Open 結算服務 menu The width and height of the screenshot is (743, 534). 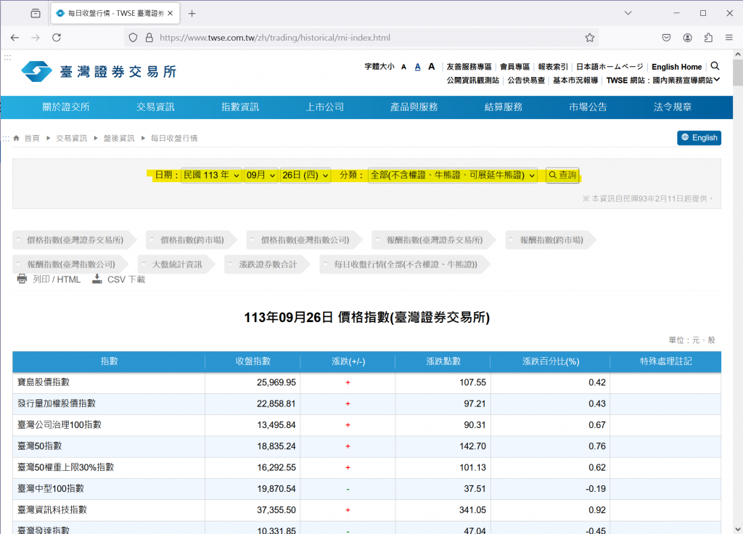click(504, 107)
